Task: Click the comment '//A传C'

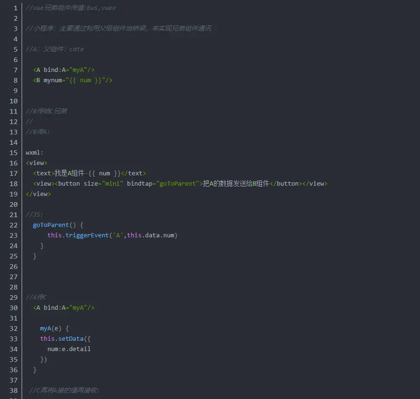Action: pos(36,297)
